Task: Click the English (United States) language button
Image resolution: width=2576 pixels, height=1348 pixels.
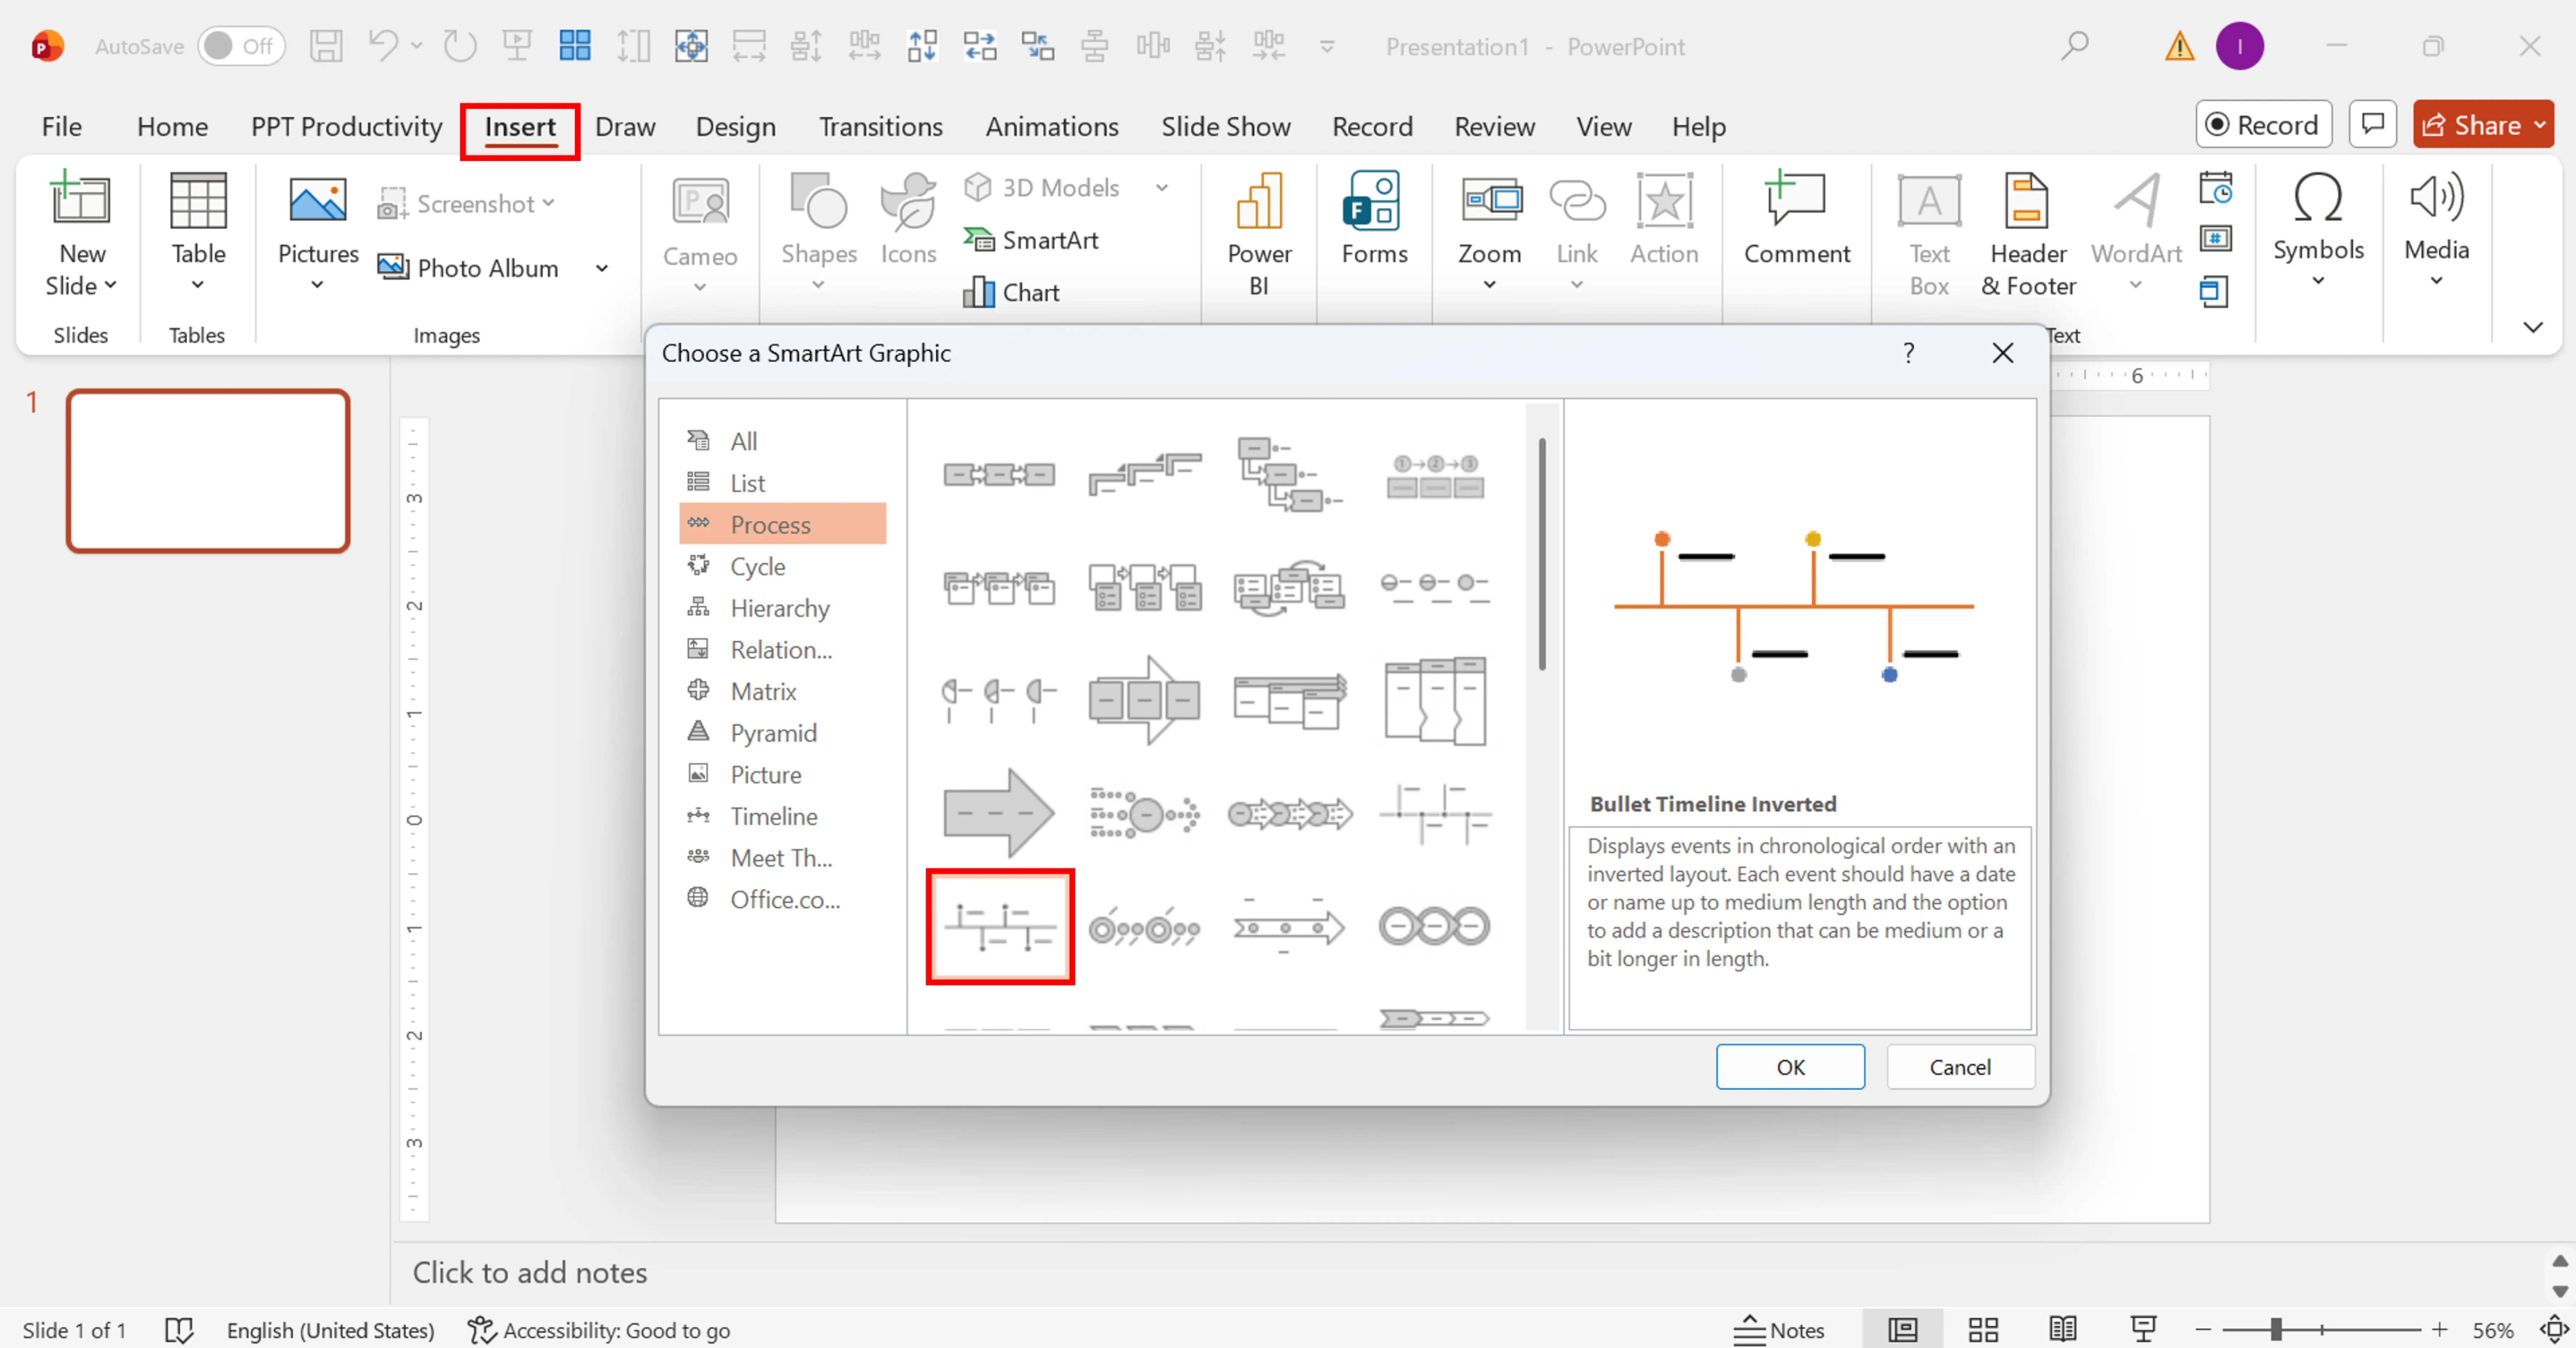Action: pos(330,1330)
